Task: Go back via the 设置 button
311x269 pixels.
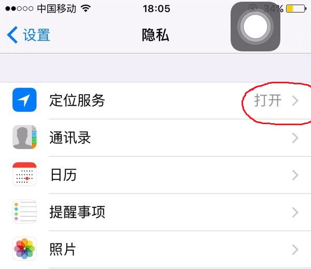Action: point(29,35)
